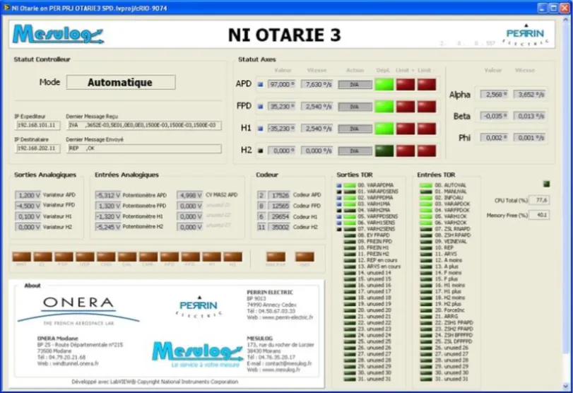Click the APD Dépl. green indicator
Screen dimensions: 573x393
coord(384,84)
